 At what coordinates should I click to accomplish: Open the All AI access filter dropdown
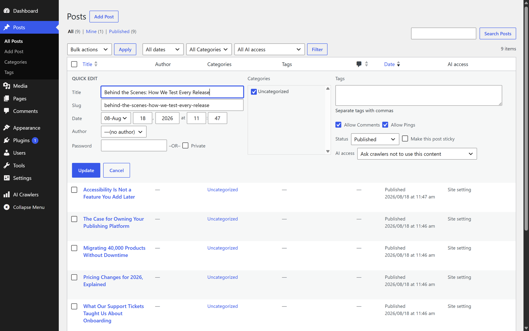269,49
